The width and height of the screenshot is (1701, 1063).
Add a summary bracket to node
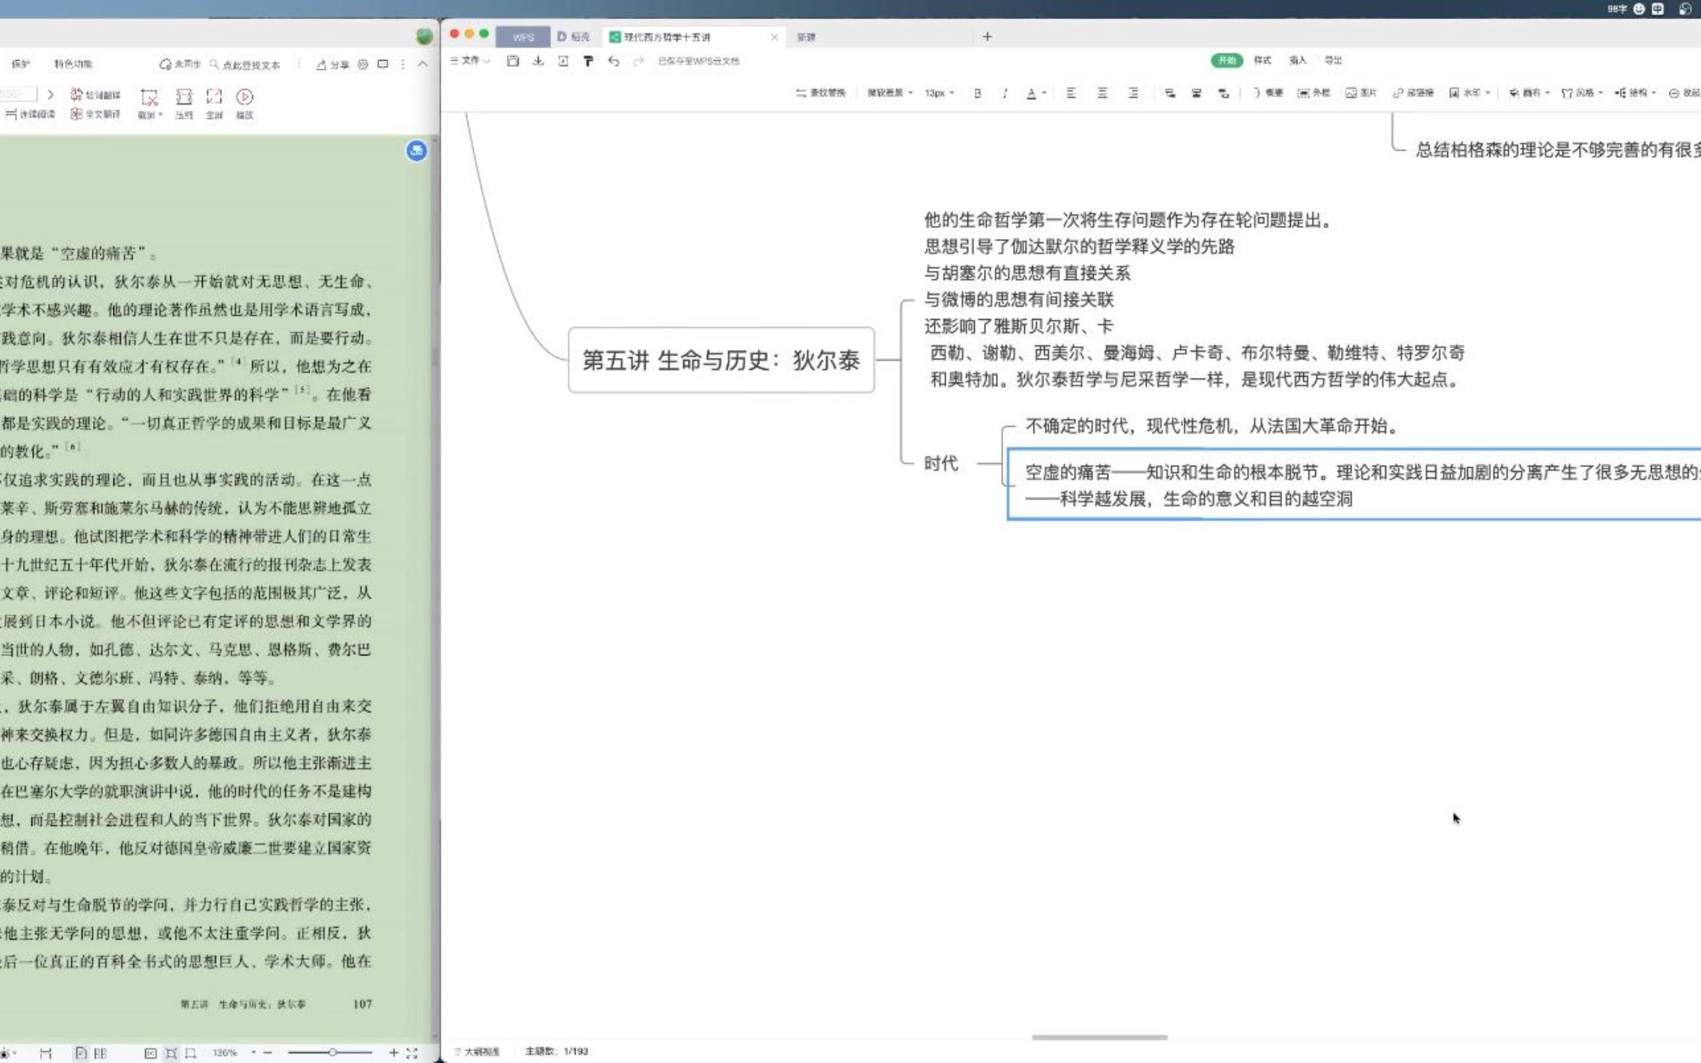1267,93
